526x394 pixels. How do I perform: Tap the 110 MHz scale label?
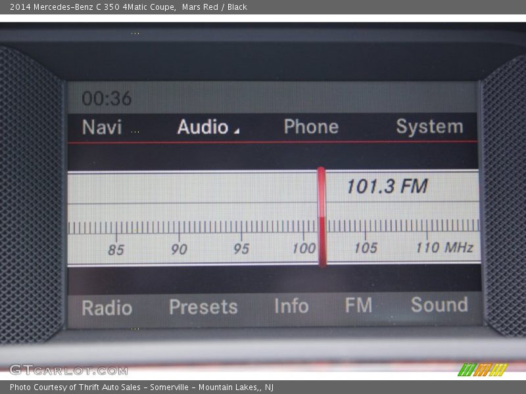444,248
